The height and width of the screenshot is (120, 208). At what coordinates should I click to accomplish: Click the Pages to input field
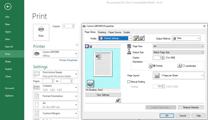(x=65, y=81)
